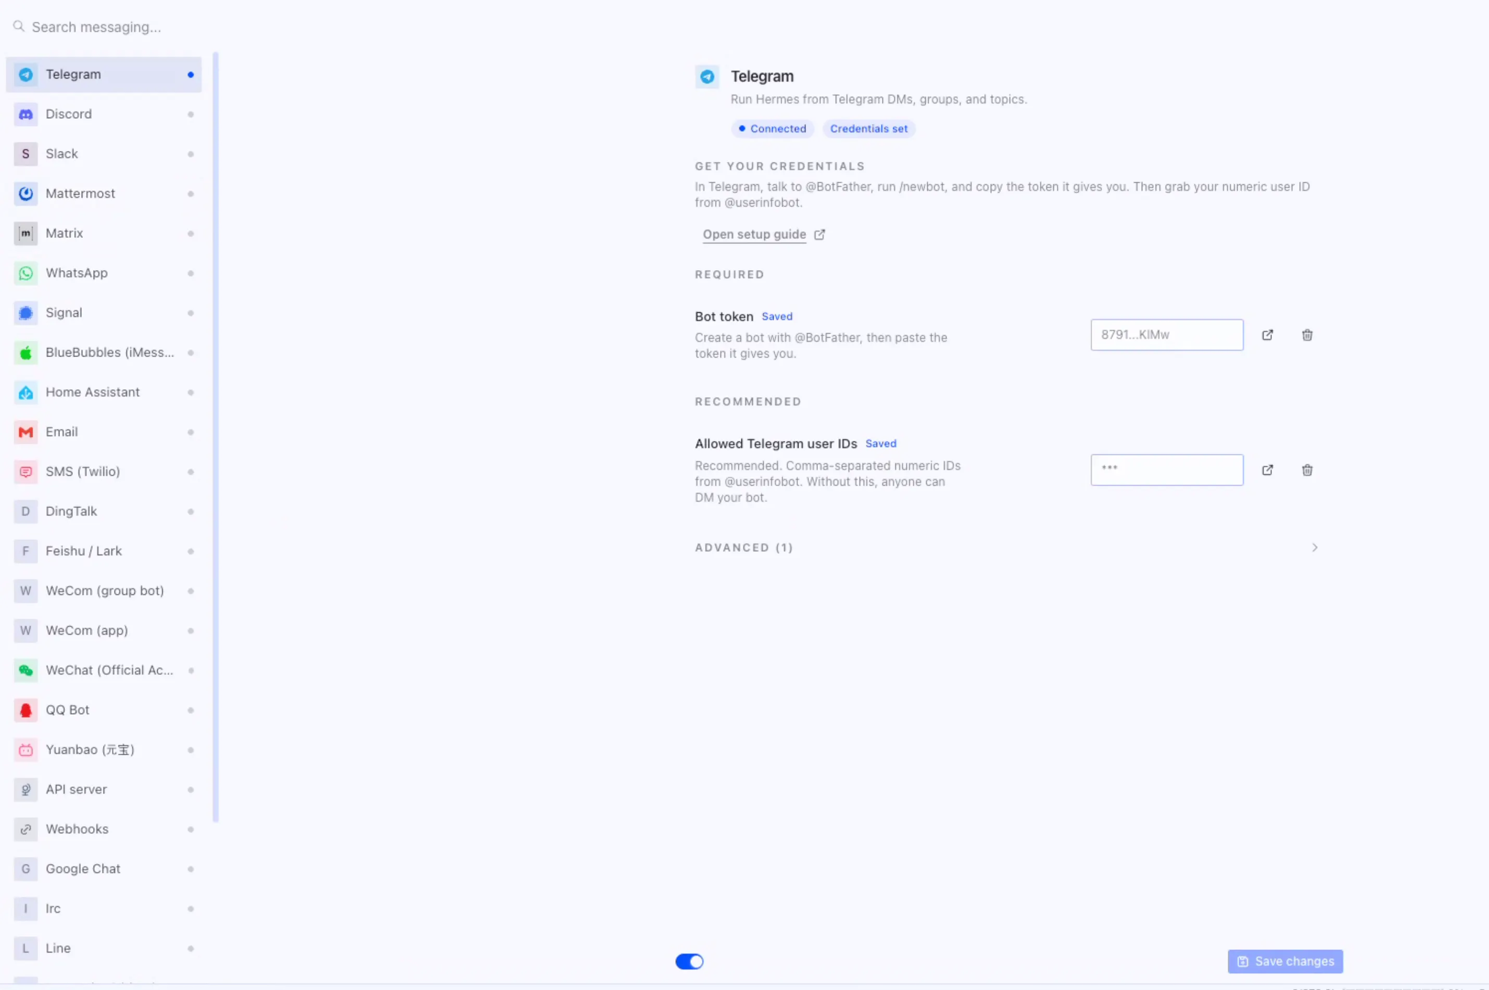Click the 'RECOMMENDED' section heading

748,402
